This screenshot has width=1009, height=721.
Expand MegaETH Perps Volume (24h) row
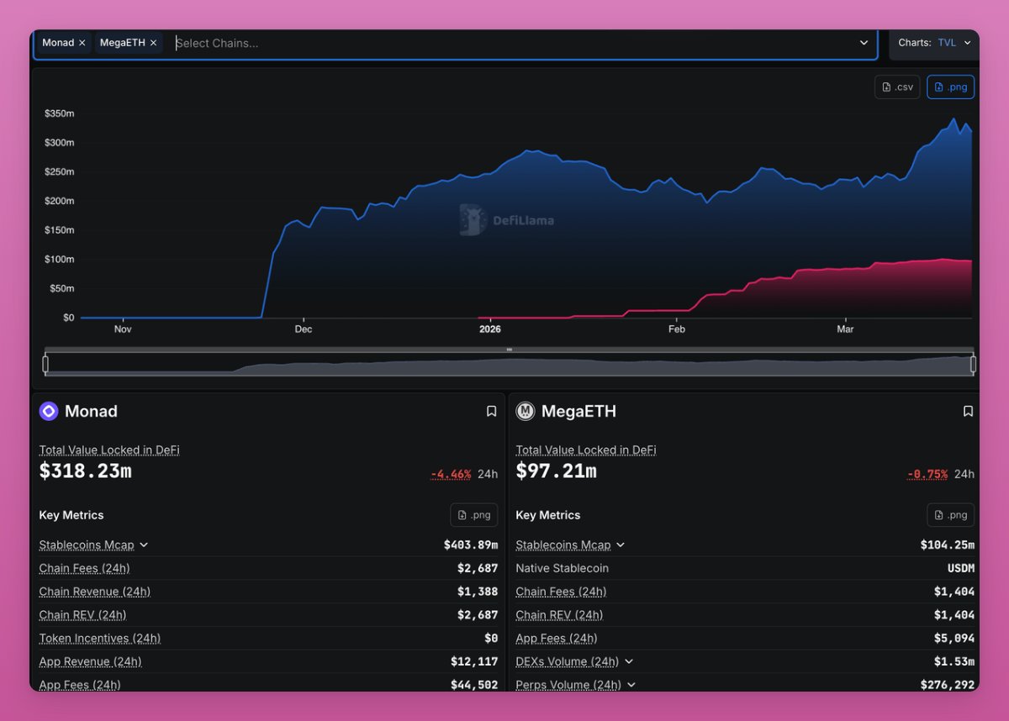[631, 685]
